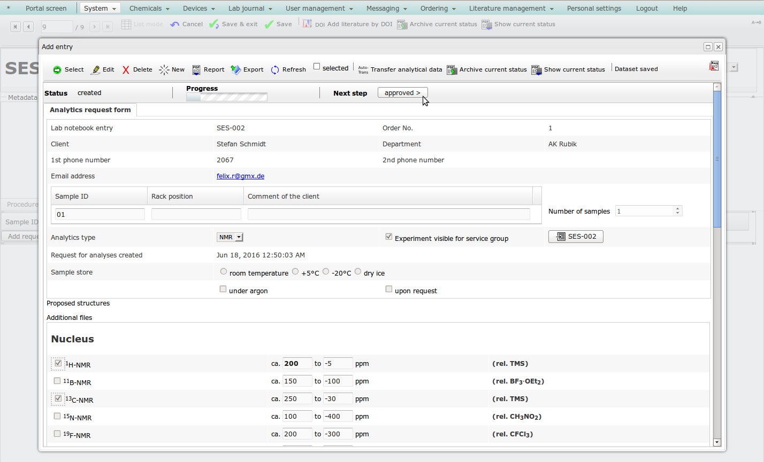The width and height of the screenshot is (764, 462).
Task: Click the Select icon in dialog toolbar
Action: coord(57,70)
